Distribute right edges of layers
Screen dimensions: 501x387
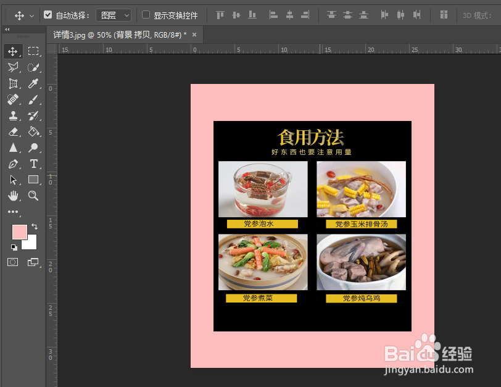416,15
